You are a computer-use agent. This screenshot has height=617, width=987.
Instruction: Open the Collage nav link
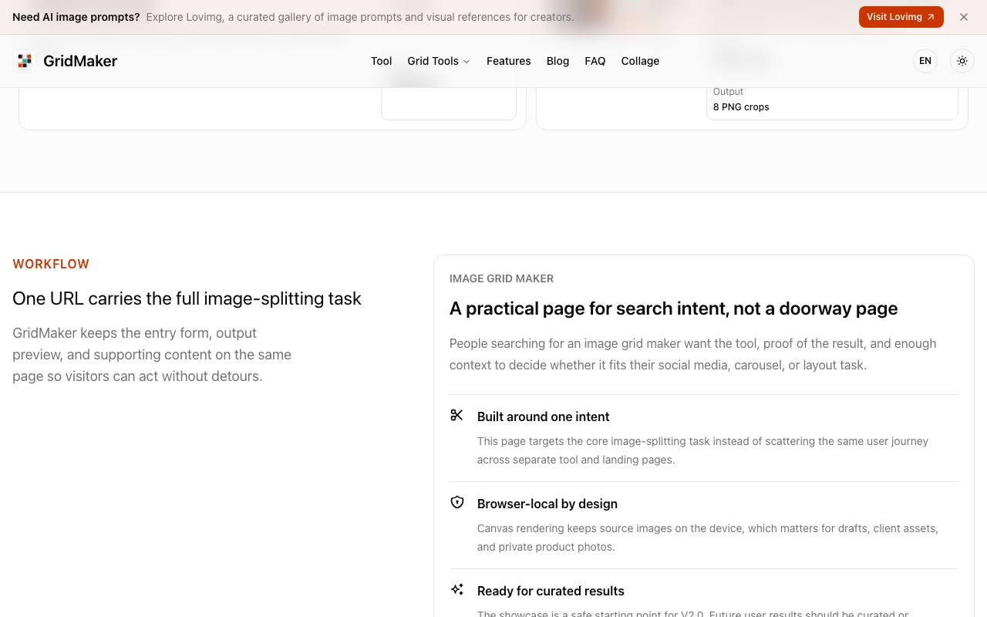click(640, 61)
